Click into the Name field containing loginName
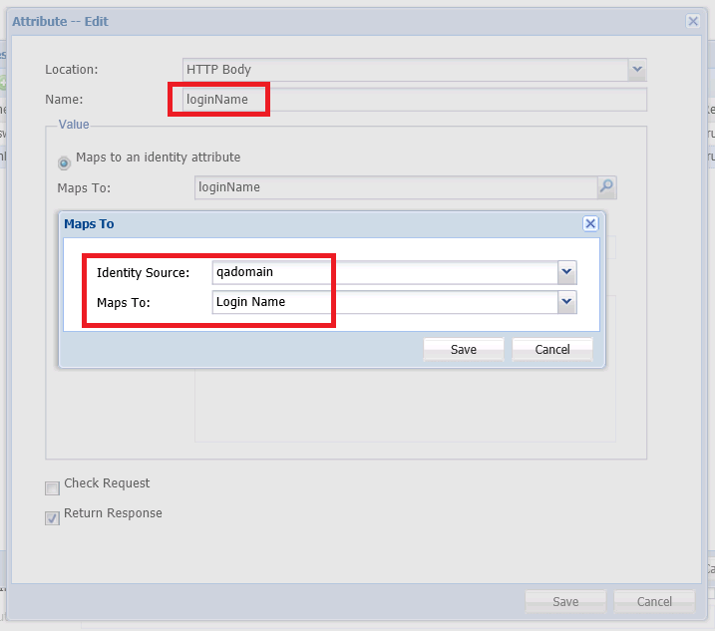 click(x=409, y=100)
